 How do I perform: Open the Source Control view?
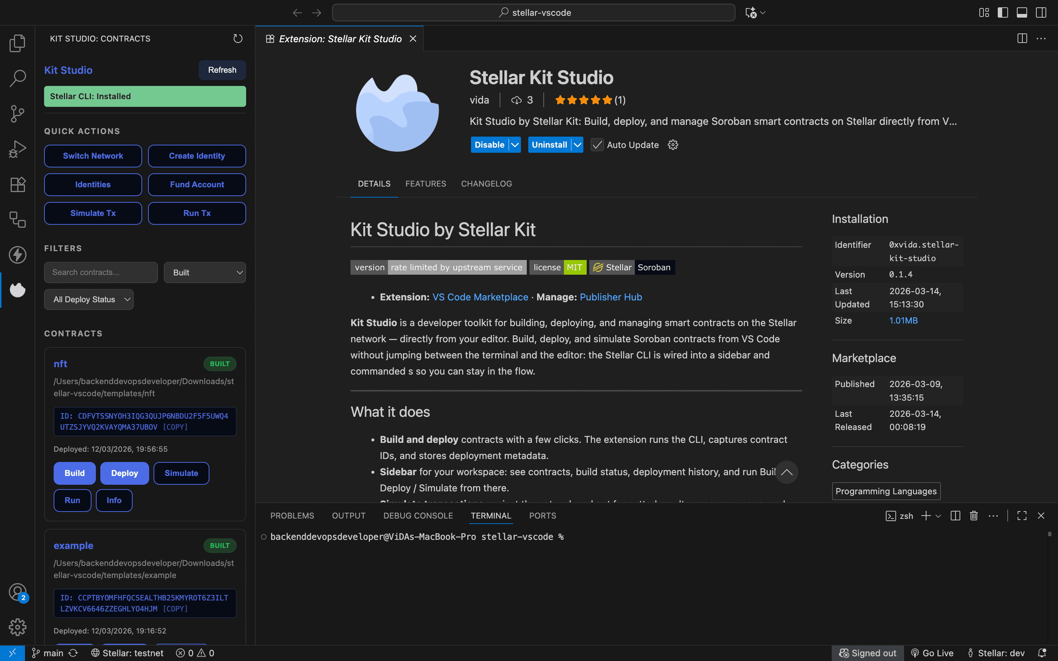[x=18, y=114]
